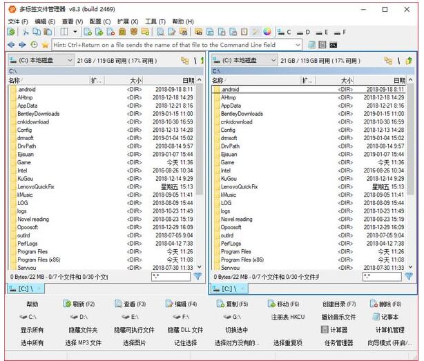Expand the command line history dropdown
Image resolution: width=424 pixels, height=361 pixels.
click(298, 45)
